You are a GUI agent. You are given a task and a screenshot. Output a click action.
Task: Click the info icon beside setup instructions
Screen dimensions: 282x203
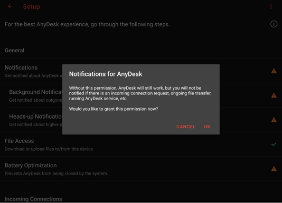pos(274,24)
